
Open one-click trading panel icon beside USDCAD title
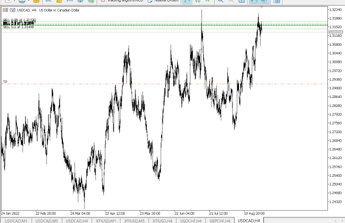(6, 10)
